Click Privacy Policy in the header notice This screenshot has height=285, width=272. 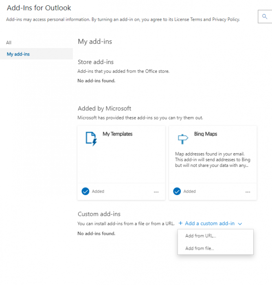226,19
